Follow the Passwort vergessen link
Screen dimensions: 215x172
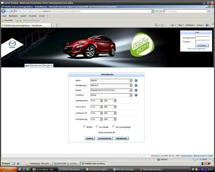tap(197, 49)
